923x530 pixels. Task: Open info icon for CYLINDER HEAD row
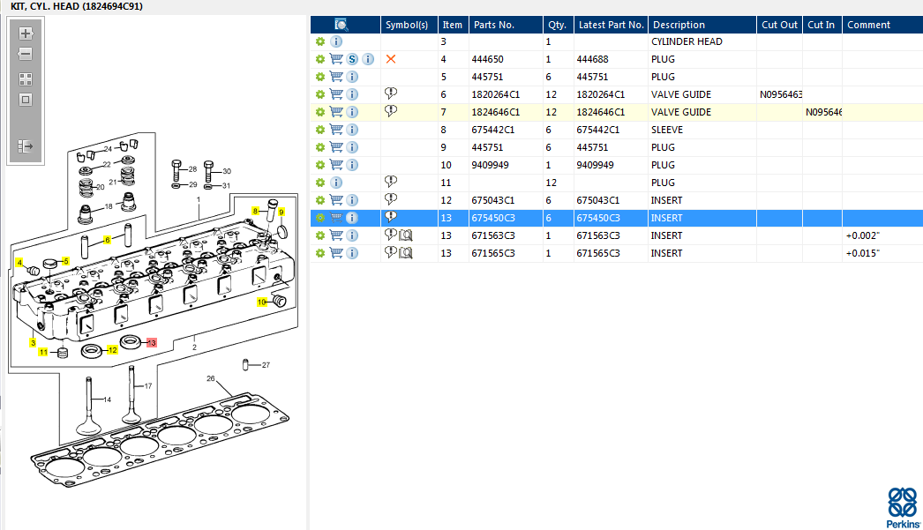(336, 41)
